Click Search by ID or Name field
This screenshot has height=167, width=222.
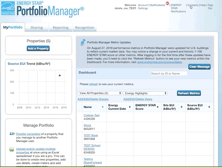coord(169,74)
